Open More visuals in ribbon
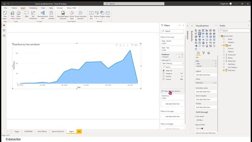252x142 pixels. pyautogui.click(x=19, y=15)
